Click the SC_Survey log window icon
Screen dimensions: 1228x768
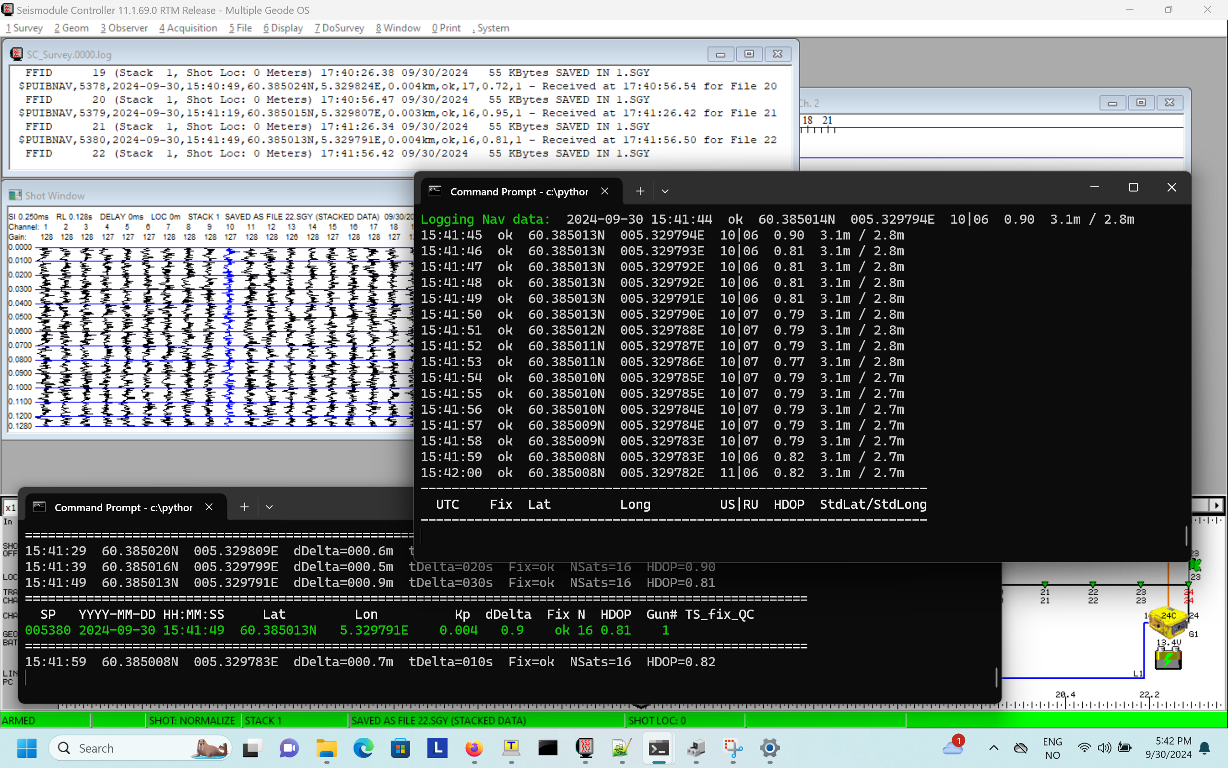(16, 54)
